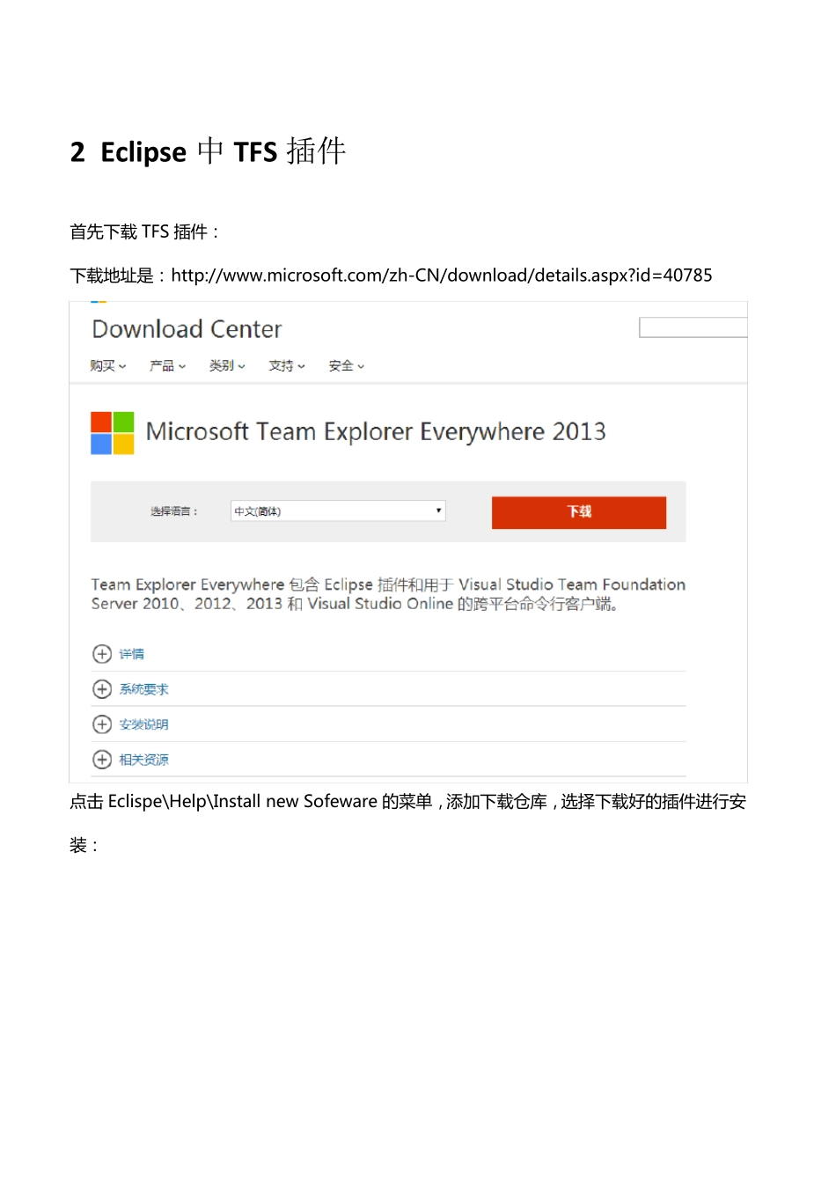This screenshot has width=836, height=1183.
Task: Click the red 下载 button
Action: tap(579, 512)
